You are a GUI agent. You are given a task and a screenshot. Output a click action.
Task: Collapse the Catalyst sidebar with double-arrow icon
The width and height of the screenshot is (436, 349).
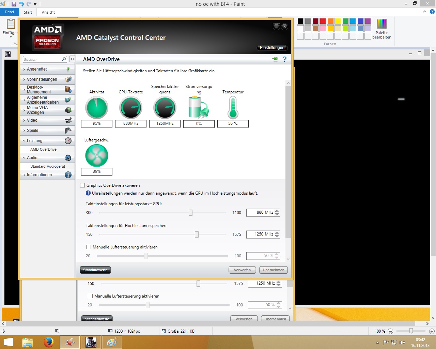click(x=72, y=59)
